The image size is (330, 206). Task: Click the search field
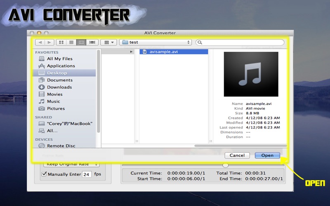click(x=240, y=42)
